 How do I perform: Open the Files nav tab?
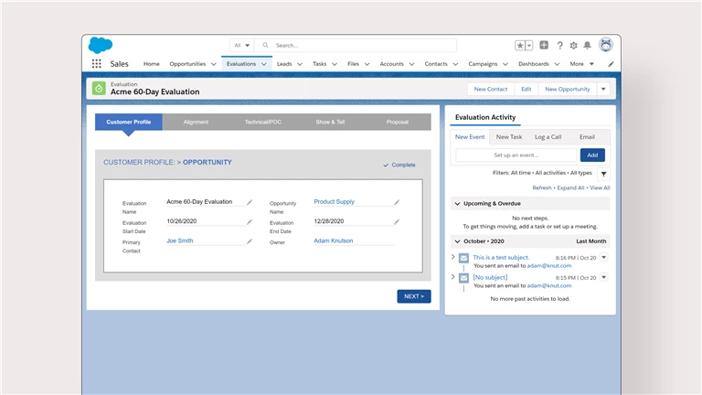[353, 64]
